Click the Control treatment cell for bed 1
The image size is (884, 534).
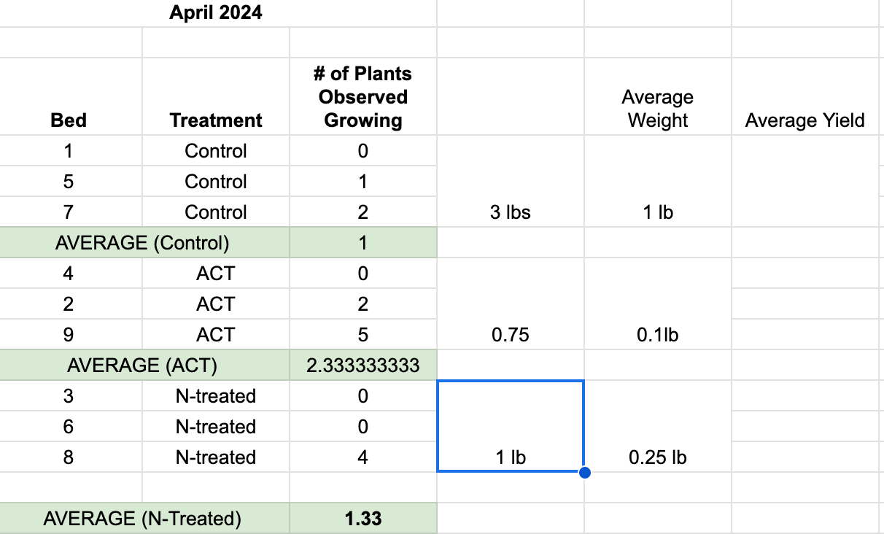[216, 151]
